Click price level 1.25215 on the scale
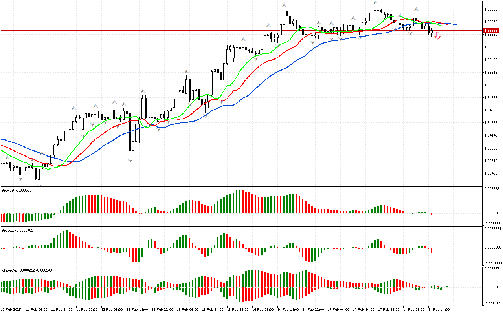This screenshot has width=503, height=314. click(491, 72)
